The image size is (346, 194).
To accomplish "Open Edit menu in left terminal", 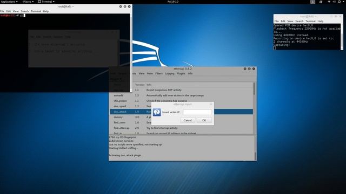I will (9, 11).
